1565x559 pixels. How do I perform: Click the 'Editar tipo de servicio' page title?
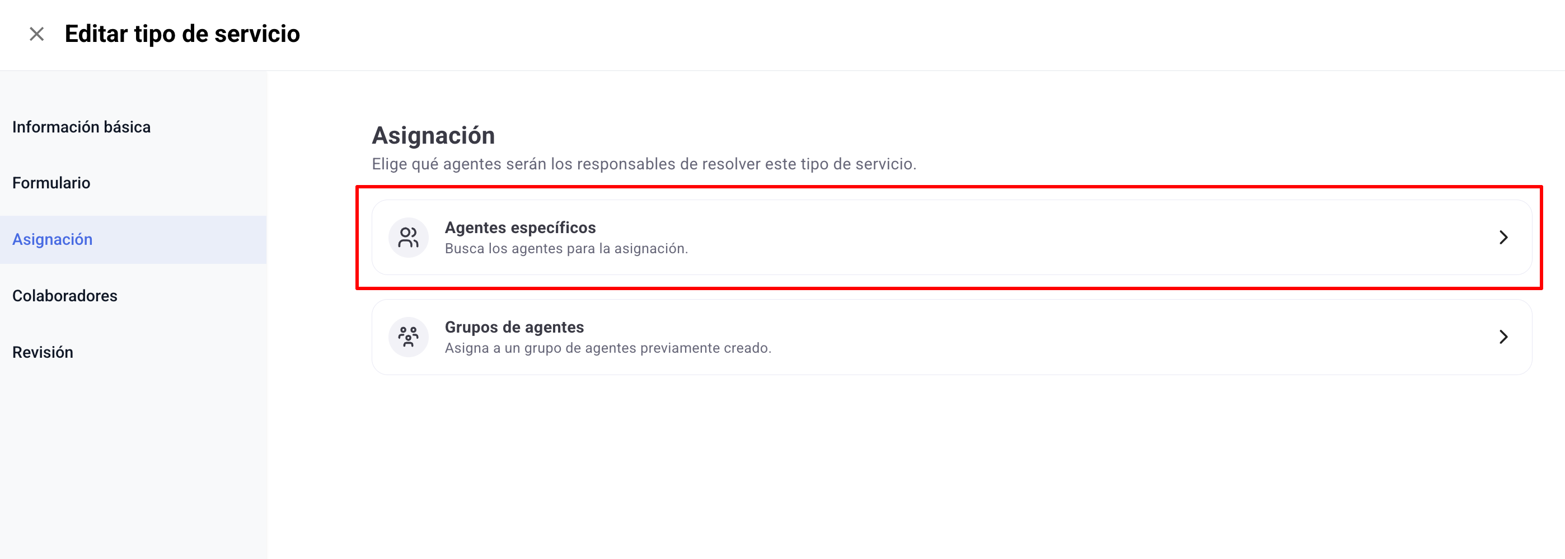pos(182,34)
